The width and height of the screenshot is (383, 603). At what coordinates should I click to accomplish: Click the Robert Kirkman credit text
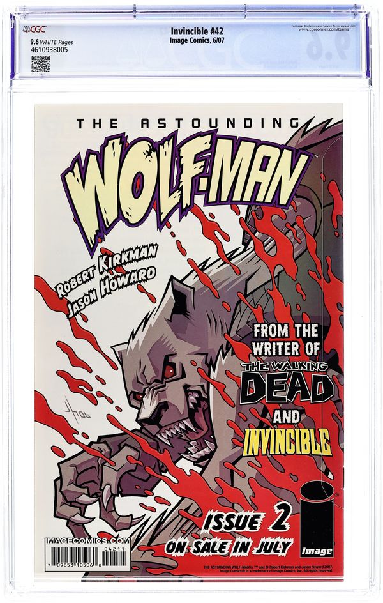pyautogui.click(x=107, y=271)
